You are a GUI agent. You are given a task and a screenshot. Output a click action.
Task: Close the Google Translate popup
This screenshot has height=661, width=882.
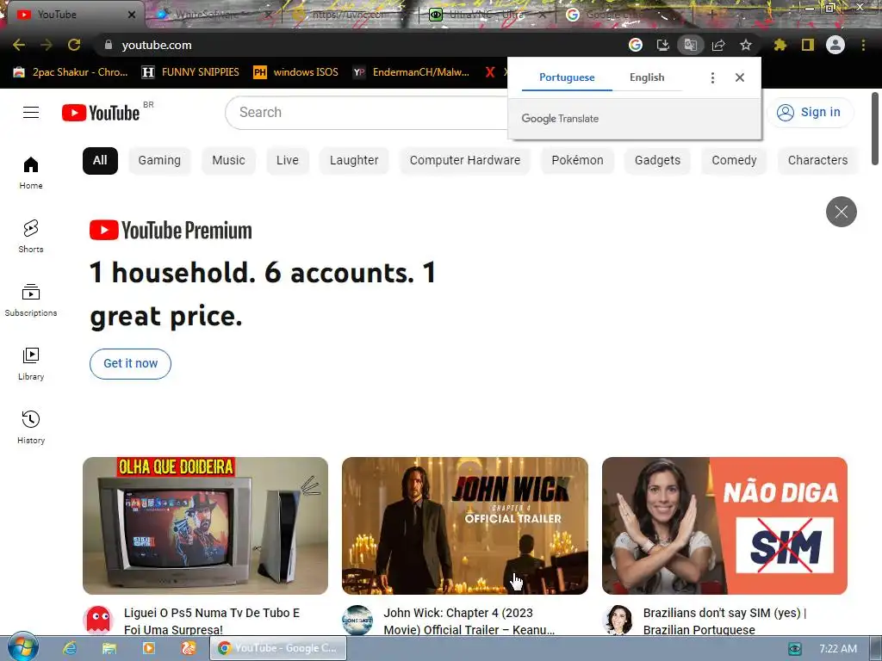(740, 77)
